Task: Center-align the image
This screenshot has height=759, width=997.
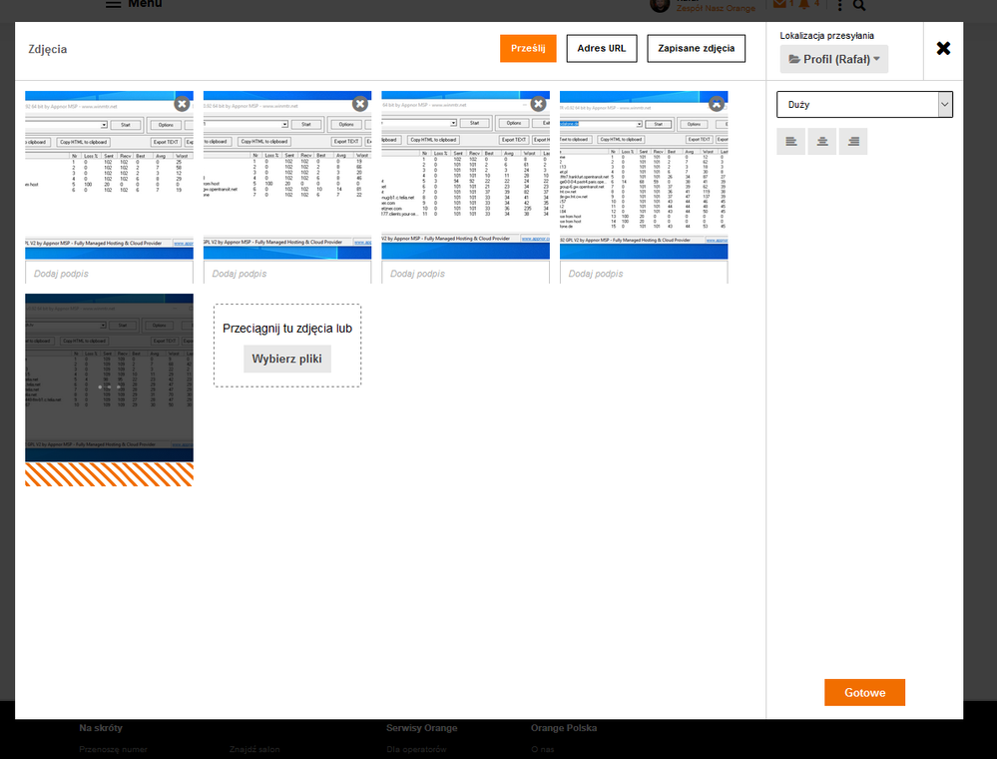Action: tap(822, 142)
